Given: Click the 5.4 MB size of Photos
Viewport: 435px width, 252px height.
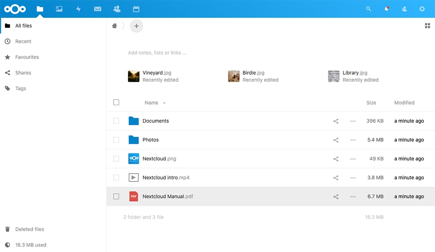Looking at the screenshot, I should (x=375, y=140).
